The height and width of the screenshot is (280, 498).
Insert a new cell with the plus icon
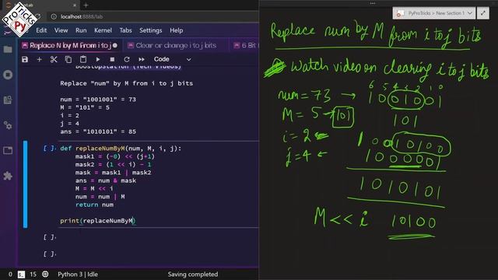[x=40, y=59]
